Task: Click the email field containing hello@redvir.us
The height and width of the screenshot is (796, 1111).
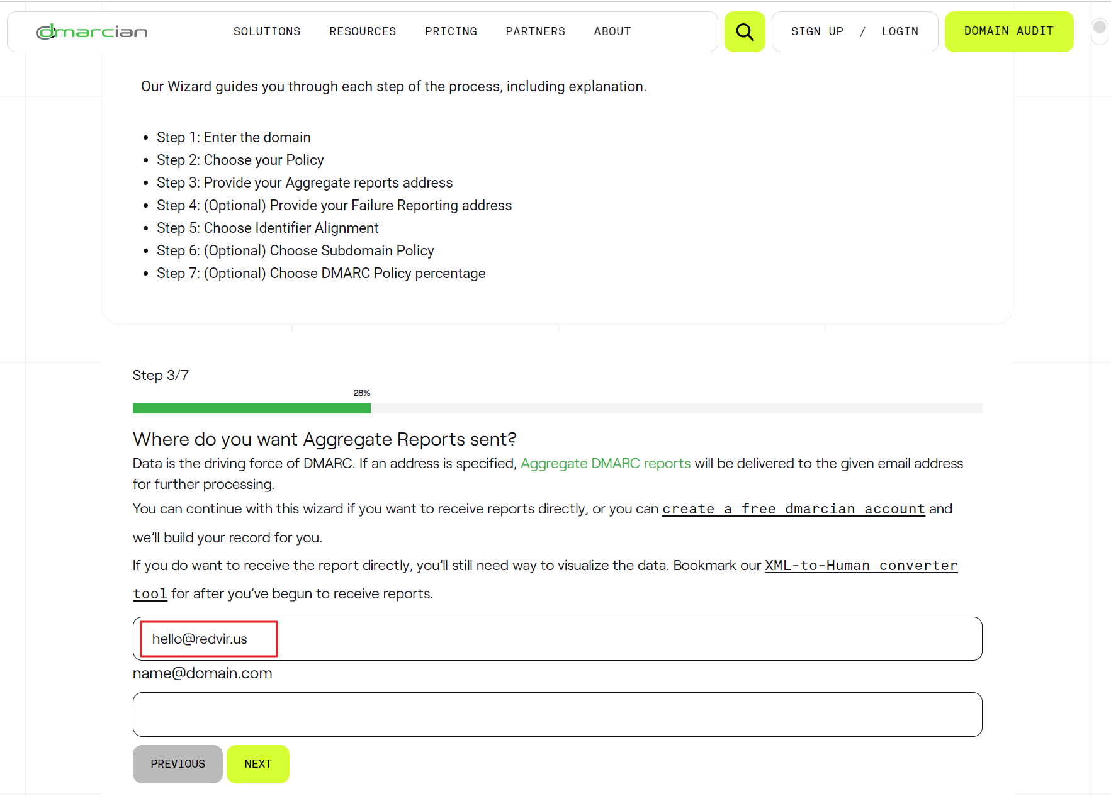Action: point(557,639)
